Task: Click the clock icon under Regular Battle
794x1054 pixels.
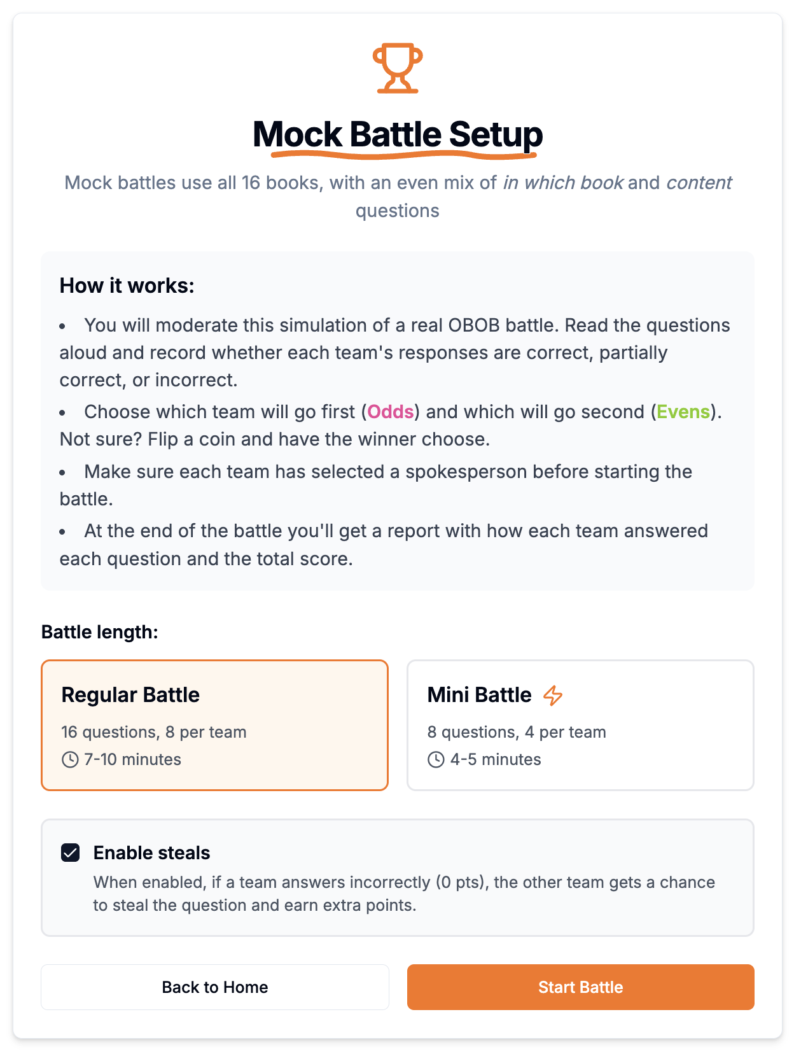Action: (70, 759)
